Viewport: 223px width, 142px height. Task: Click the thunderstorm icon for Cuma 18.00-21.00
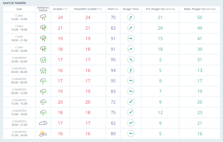(x=43, y=39)
